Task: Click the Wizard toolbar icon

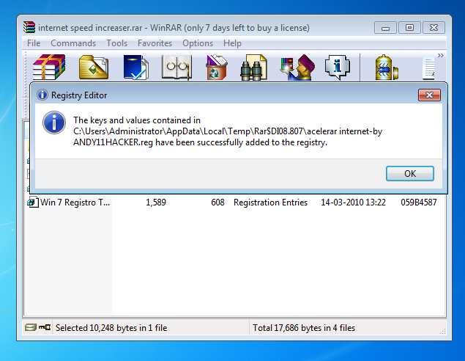Action: point(297,68)
